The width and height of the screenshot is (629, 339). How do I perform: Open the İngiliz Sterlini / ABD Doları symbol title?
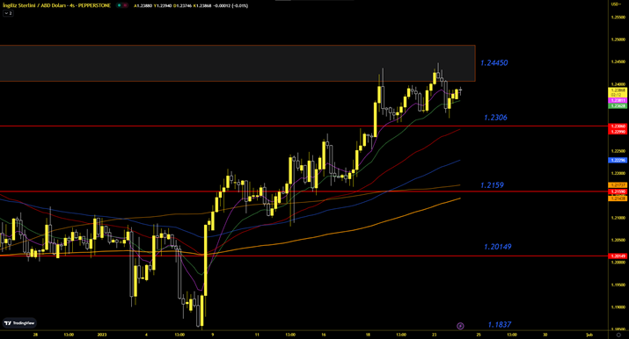pyautogui.click(x=56, y=5)
